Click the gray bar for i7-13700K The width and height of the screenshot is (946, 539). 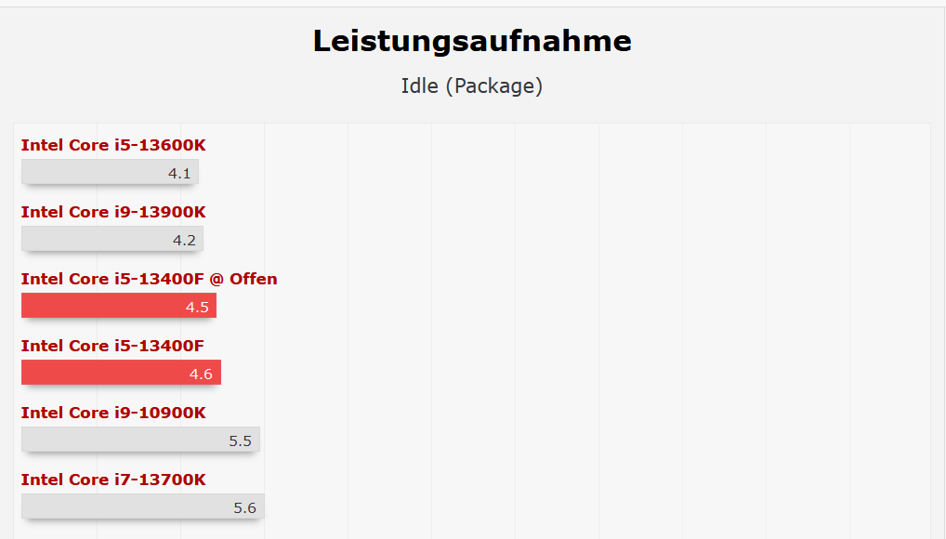(x=121, y=506)
